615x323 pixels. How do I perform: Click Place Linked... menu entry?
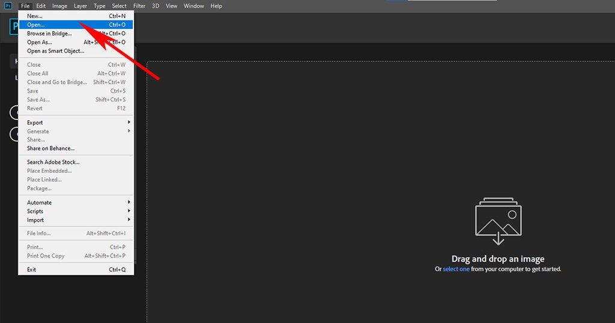pos(76,180)
